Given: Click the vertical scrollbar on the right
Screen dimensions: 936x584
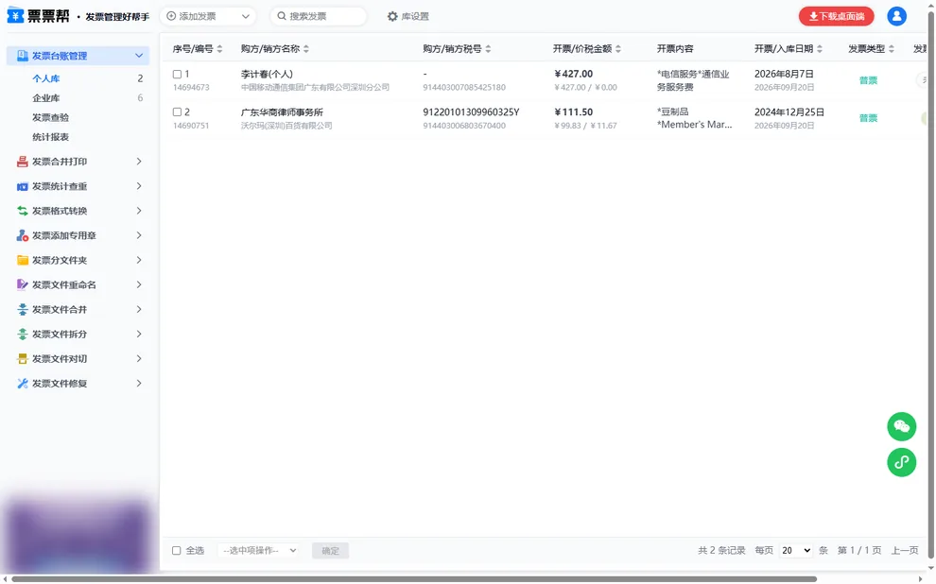Looking at the screenshot, I should [x=930, y=286].
